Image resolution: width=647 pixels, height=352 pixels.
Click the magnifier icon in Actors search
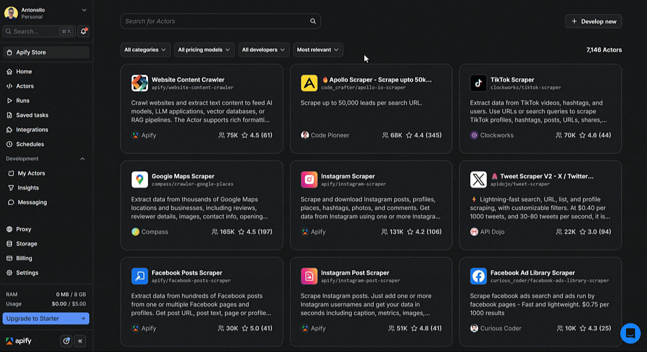(x=313, y=22)
